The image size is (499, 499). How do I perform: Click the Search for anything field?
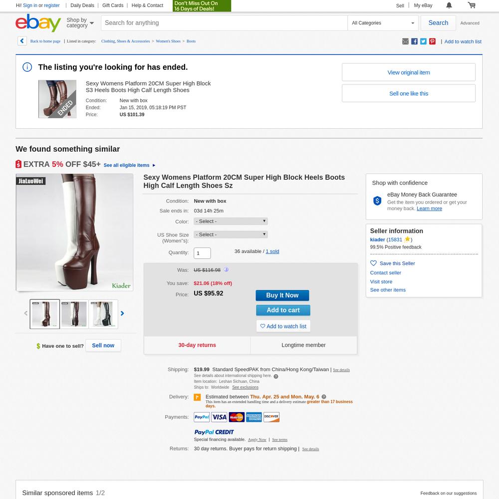coord(224,23)
